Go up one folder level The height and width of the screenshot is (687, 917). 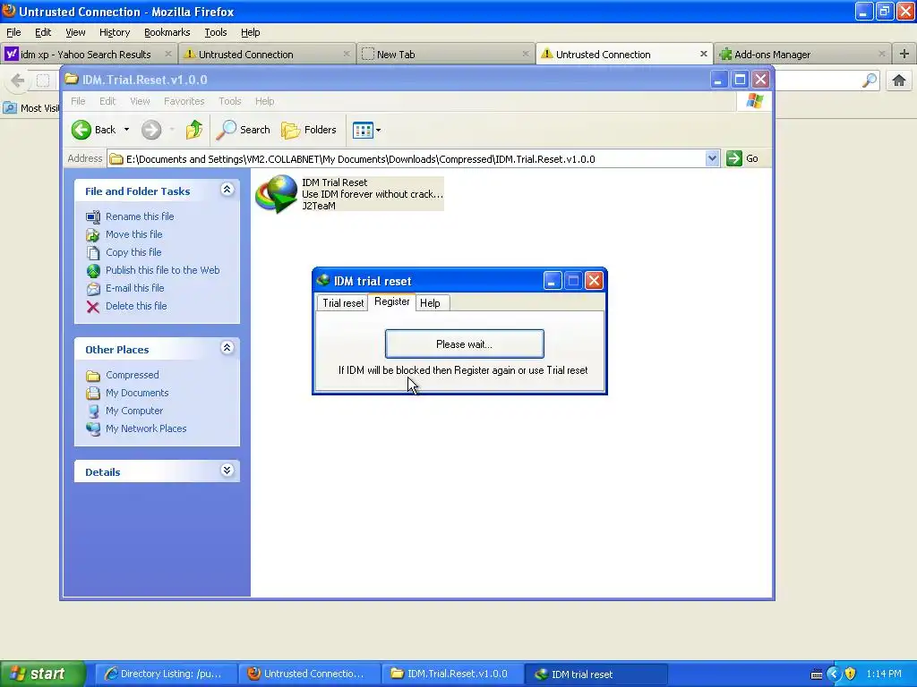point(194,130)
